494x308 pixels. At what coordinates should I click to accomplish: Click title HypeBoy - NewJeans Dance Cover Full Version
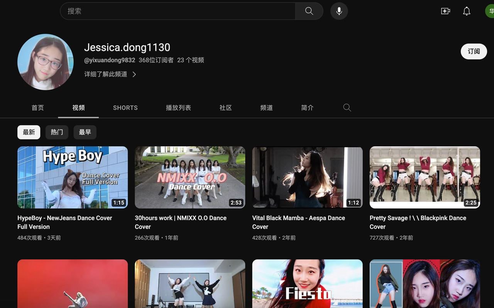pos(65,222)
